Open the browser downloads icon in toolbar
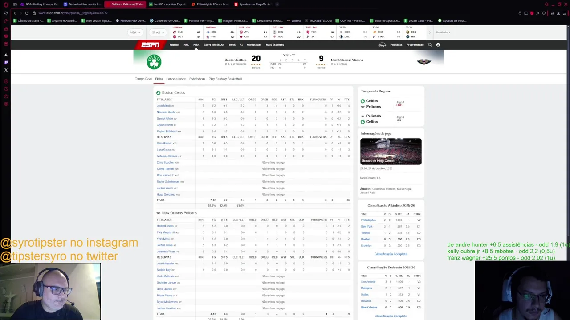Image resolution: width=570 pixels, height=320 pixels. click(558, 13)
